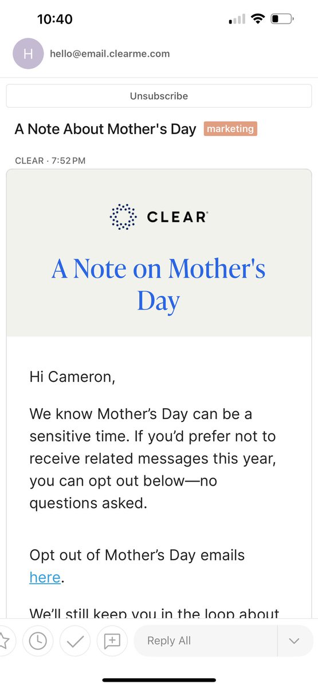
Task: Mark the email done with the checkmark icon
Action: click(x=74, y=640)
